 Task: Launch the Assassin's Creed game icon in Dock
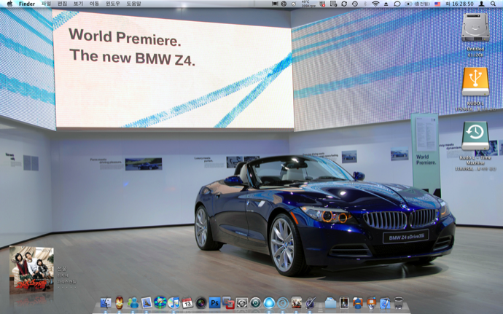[297, 302]
